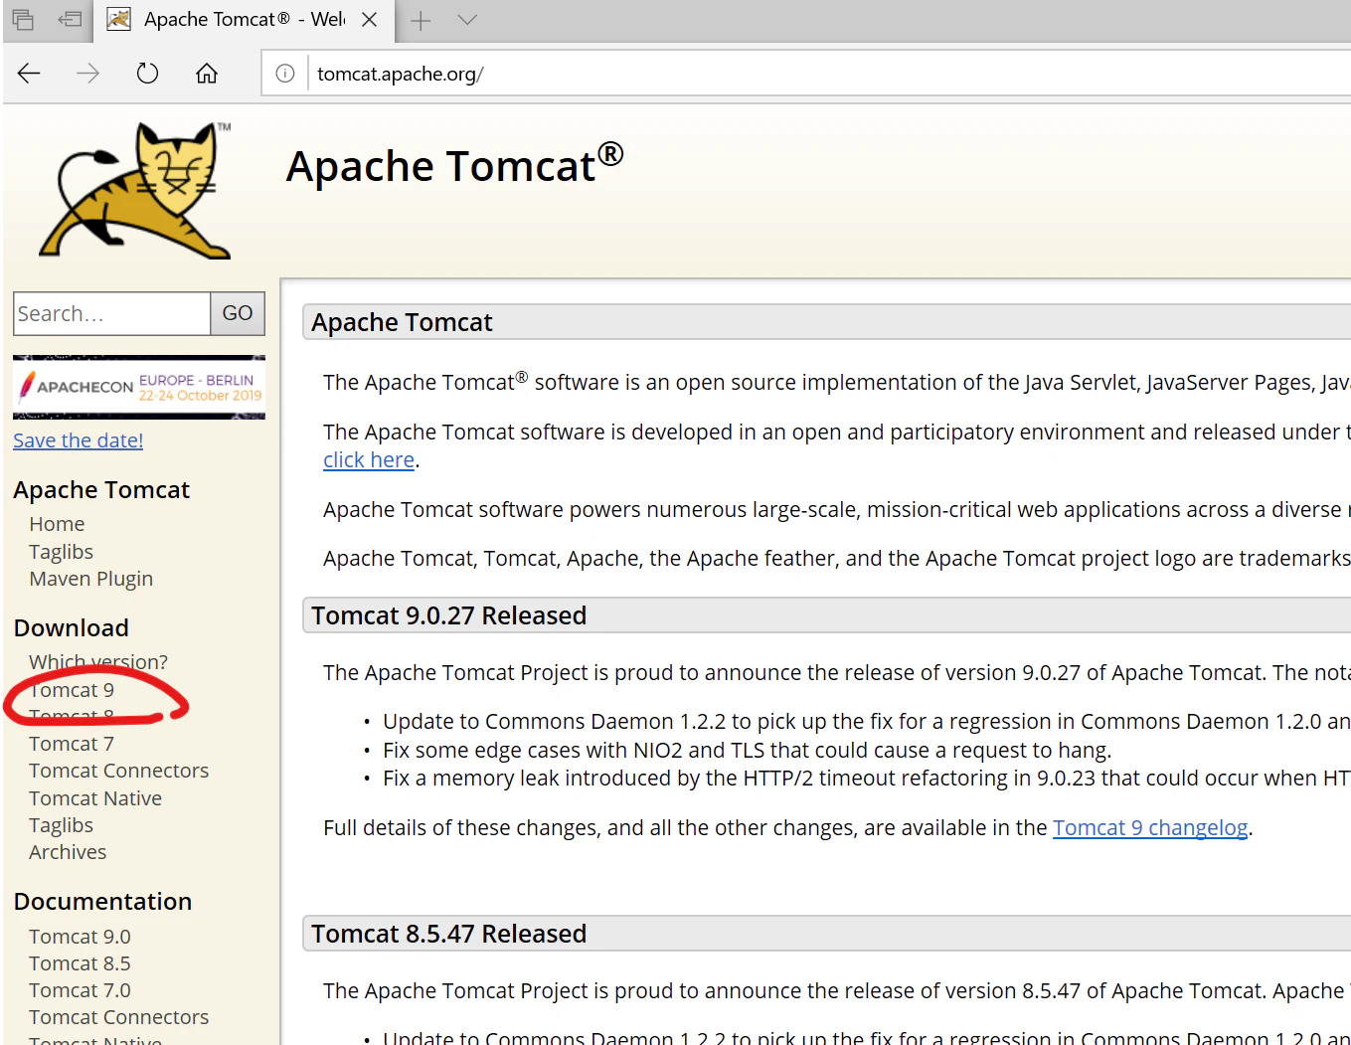Click the Tomcat cat logo image
This screenshot has width=1351, height=1045.
135,190
